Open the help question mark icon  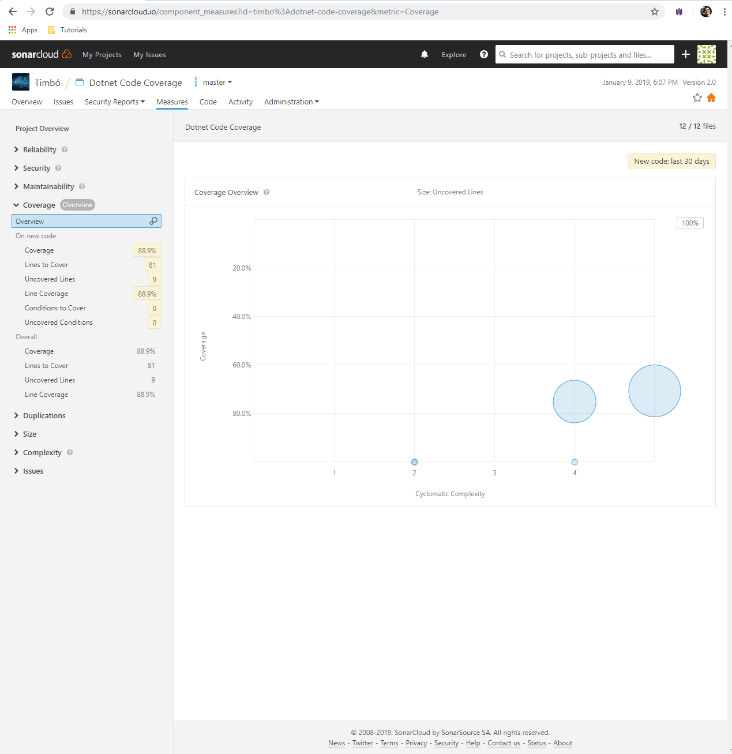tap(484, 54)
